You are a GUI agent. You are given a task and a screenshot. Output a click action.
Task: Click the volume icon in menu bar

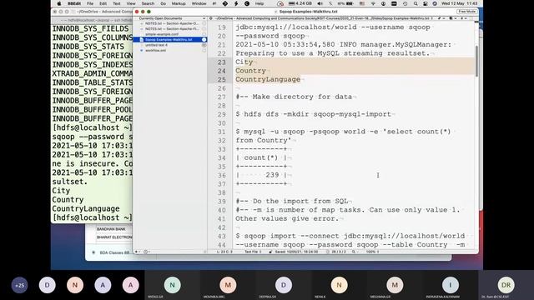pos(320,3)
